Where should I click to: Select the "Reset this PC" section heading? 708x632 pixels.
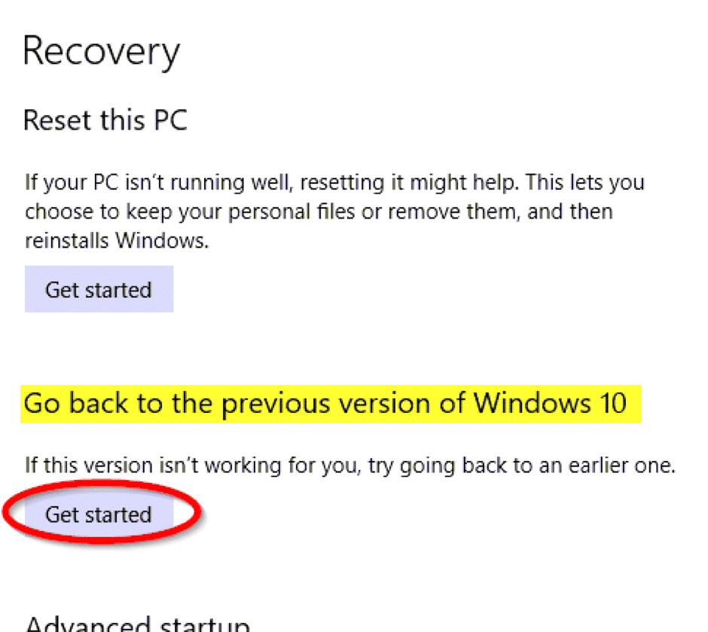click(105, 121)
